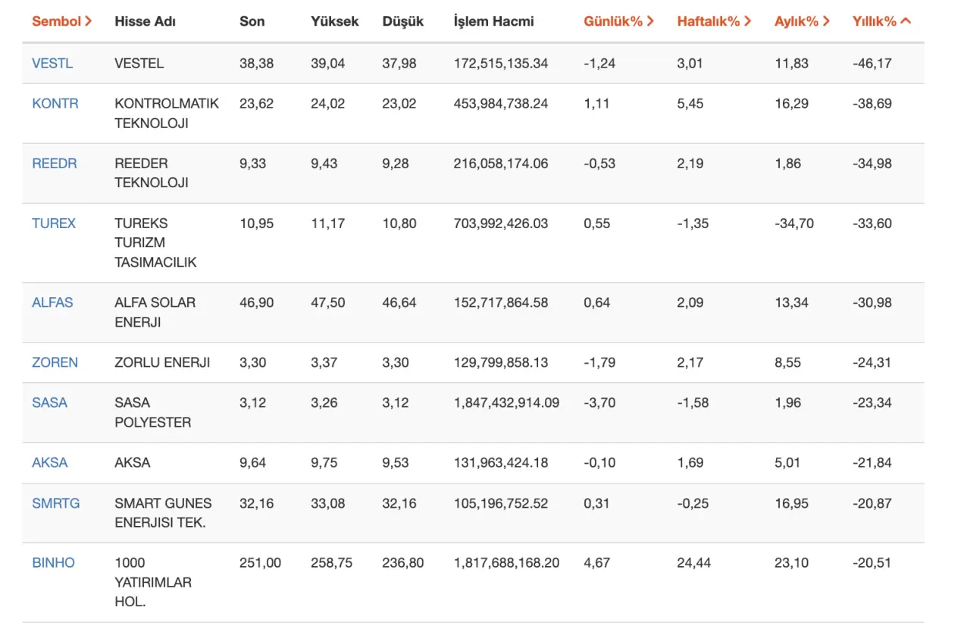Open the BINHO symbol link
The image size is (970, 623).
pos(53,563)
